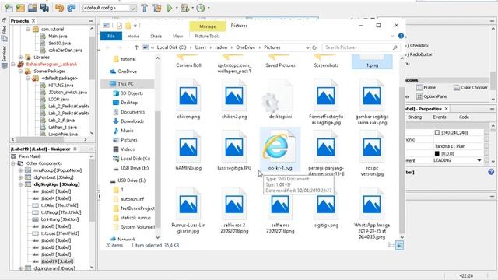Expand the mnuPopup JPopupMenu node
Image resolution: width=498 pixels, height=280 pixels.
tap(21, 170)
